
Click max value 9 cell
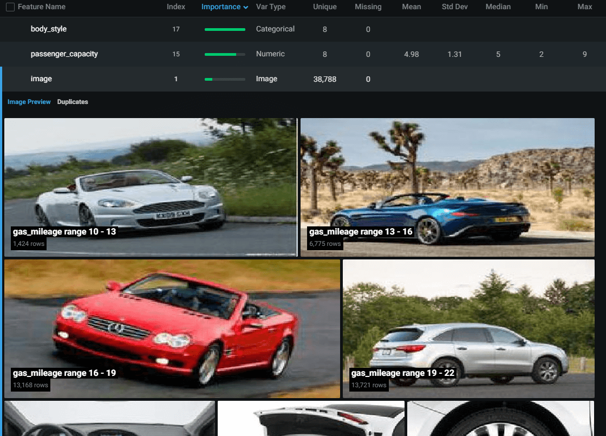[584, 55]
